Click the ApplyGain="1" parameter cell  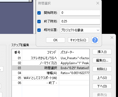pyautogui.click(x=74, y=63)
